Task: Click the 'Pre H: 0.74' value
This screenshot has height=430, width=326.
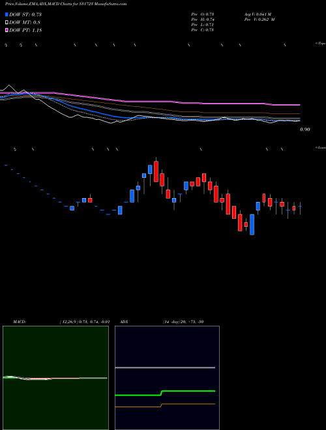Action: (203, 20)
